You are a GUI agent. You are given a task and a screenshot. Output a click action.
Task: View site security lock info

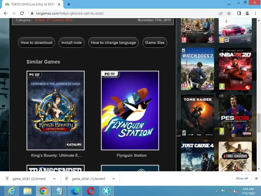pos(32,13)
